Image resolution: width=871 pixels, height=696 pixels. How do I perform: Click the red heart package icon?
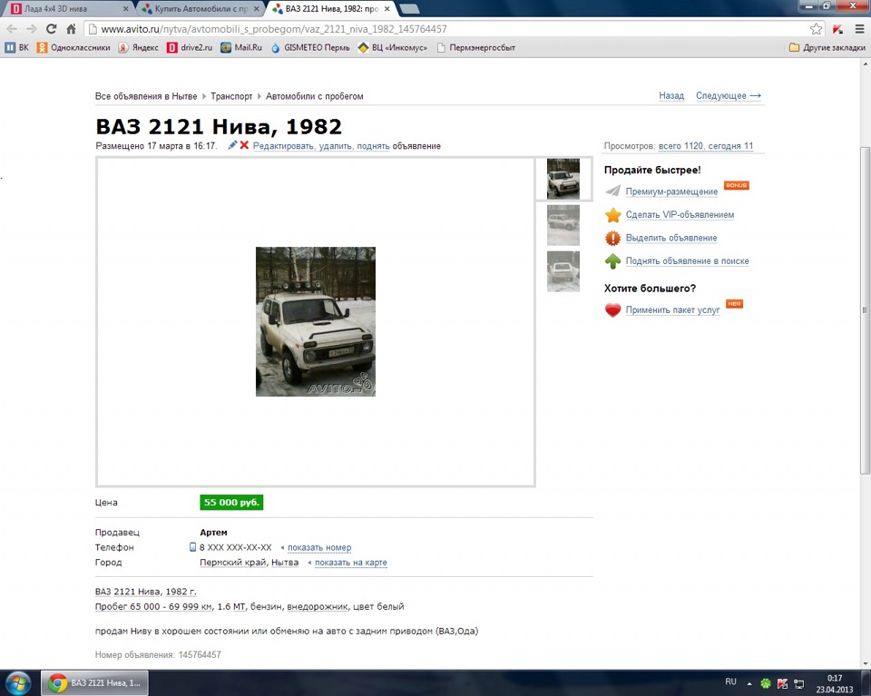coord(612,310)
